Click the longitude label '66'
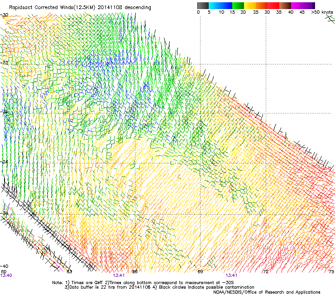The height and width of the screenshot is (295, 335). [135, 272]
